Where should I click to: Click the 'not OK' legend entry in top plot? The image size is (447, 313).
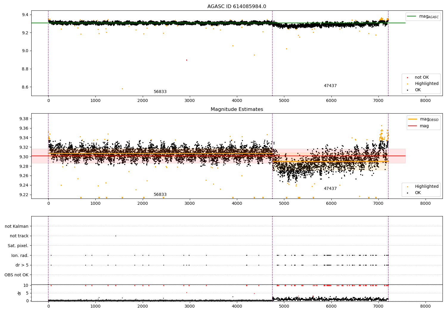(422, 78)
